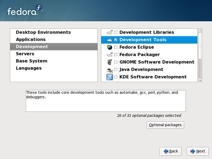
Task: Click the Fedora Eclipse globe icon
Action: 110,47
